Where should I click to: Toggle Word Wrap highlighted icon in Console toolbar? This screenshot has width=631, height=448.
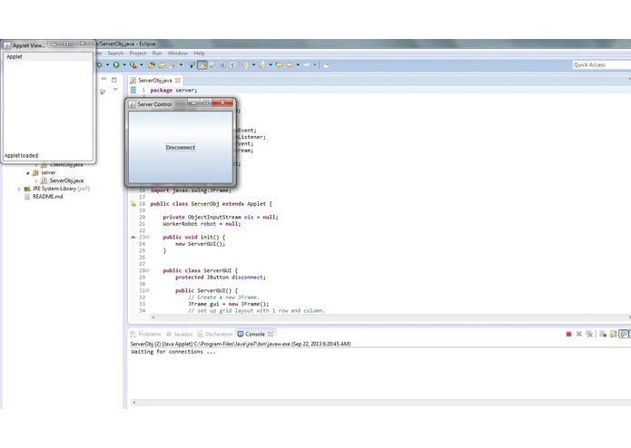click(624, 334)
